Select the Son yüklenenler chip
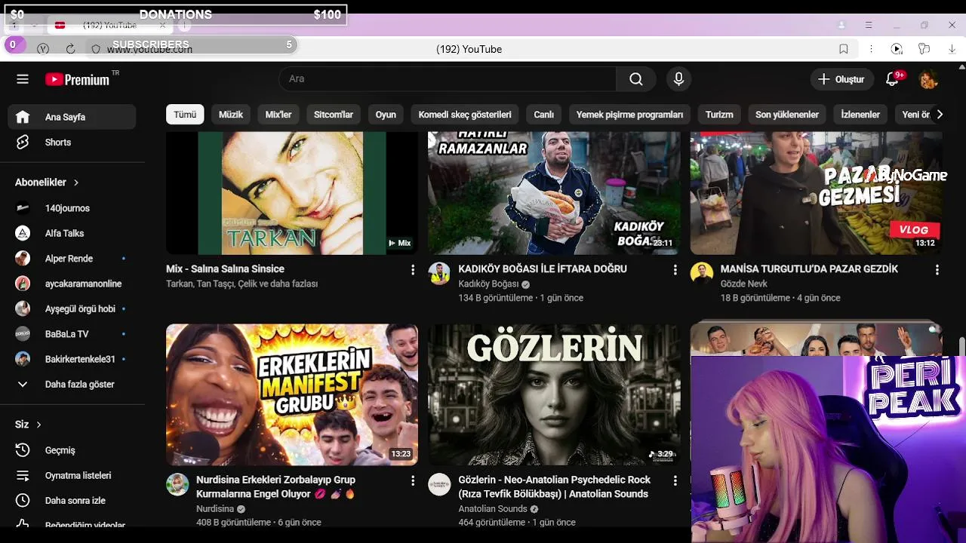966x543 pixels. 787,115
